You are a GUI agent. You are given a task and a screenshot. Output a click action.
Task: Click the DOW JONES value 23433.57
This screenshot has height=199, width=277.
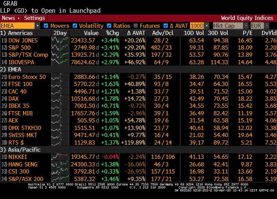click(83, 41)
